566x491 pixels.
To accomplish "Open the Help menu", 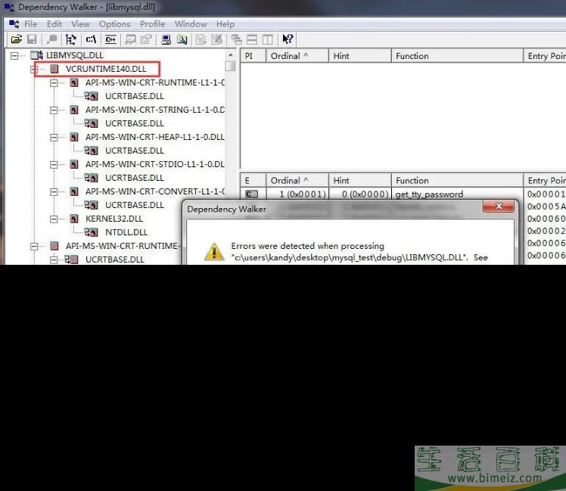I will (x=225, y=24).
